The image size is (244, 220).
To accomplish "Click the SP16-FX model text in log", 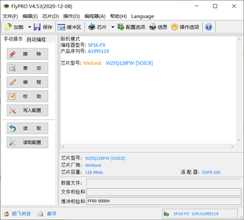I will point(97,45).
